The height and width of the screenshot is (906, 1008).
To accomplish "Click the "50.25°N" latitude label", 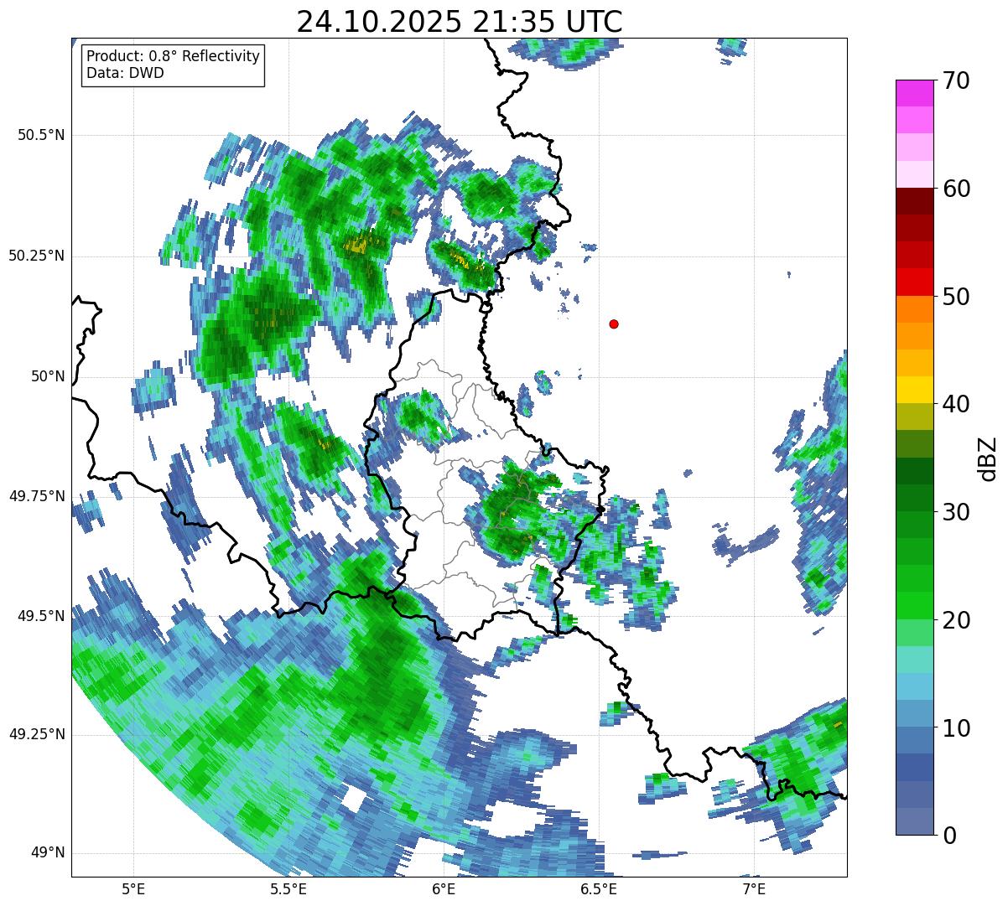I will click(37, 256).
